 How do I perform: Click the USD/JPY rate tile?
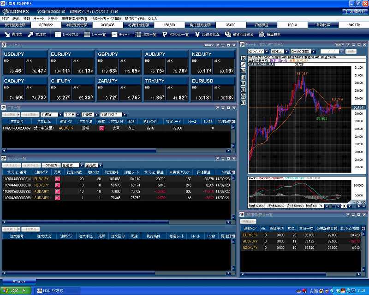click(25, 62)
